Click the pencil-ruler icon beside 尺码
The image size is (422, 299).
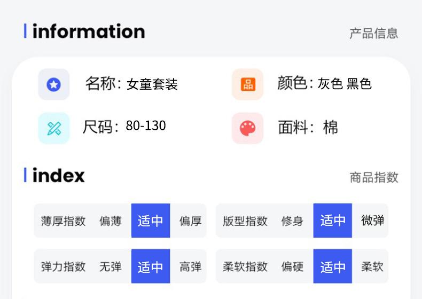(54, 128)
